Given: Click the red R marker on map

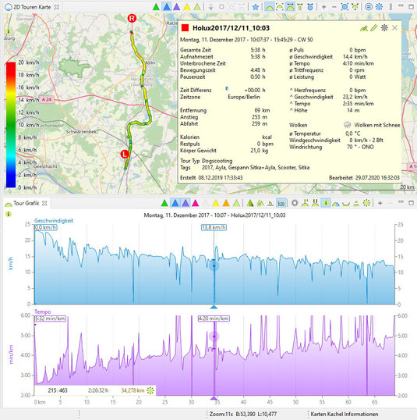Looking at the screenshot, I should pyautogui.click(x=132, y=18).
